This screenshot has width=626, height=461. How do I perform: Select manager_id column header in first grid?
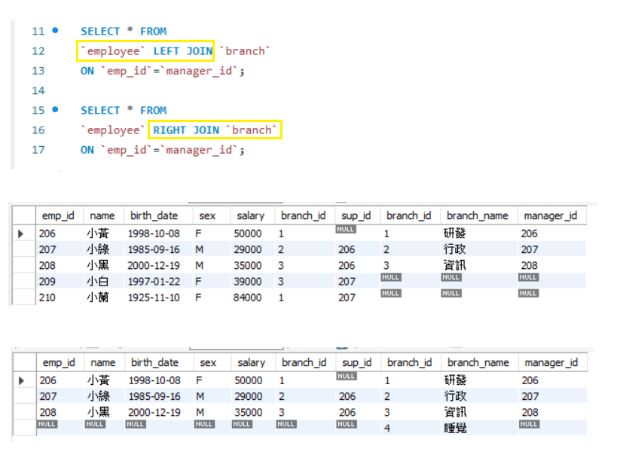tap(551, 216)
